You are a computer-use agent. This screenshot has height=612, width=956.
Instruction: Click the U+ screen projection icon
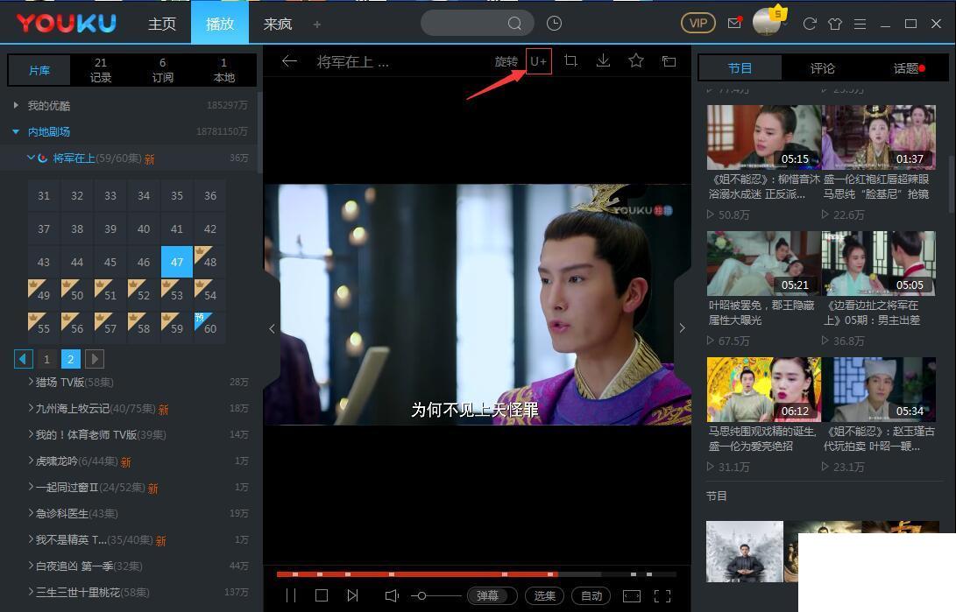(538, 60)
